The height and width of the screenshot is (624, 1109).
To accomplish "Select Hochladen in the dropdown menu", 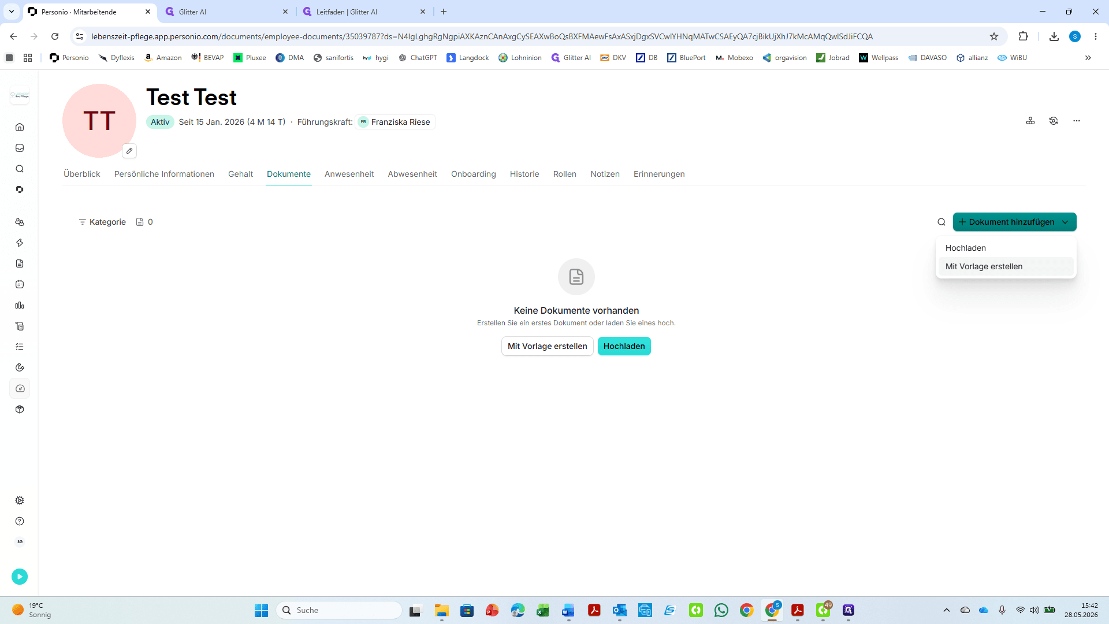I will tap(1006, 248).
